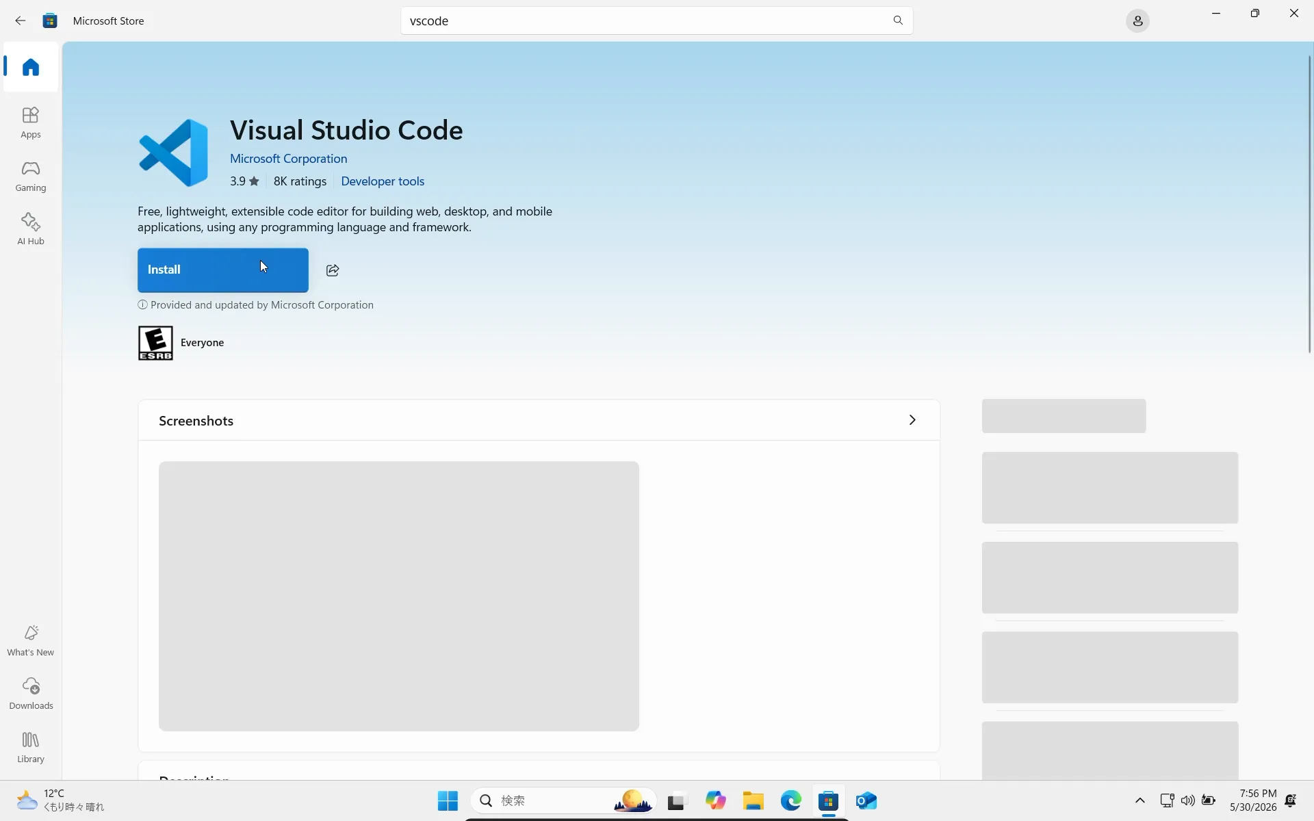The width and height of the screenshot is (1314, 821).
Task: Click the ESRB Everyone rating badge
Action: click(155, 343)
